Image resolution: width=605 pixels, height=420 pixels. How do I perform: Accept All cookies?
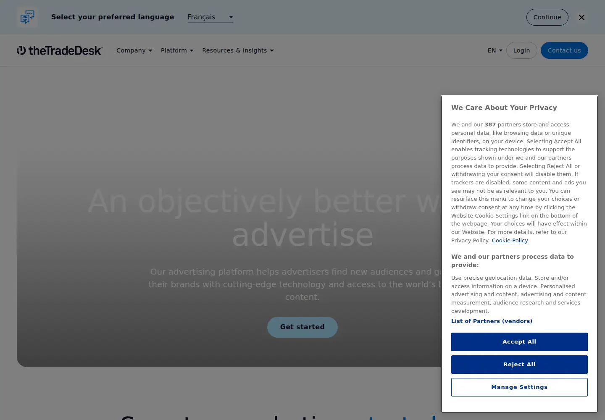point(519,342)
